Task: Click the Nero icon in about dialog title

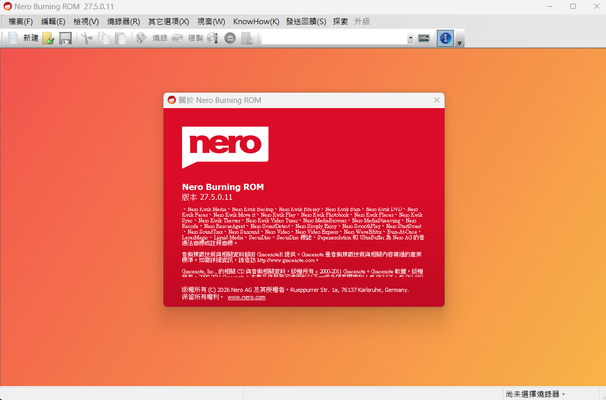Action: pos(172,100)
